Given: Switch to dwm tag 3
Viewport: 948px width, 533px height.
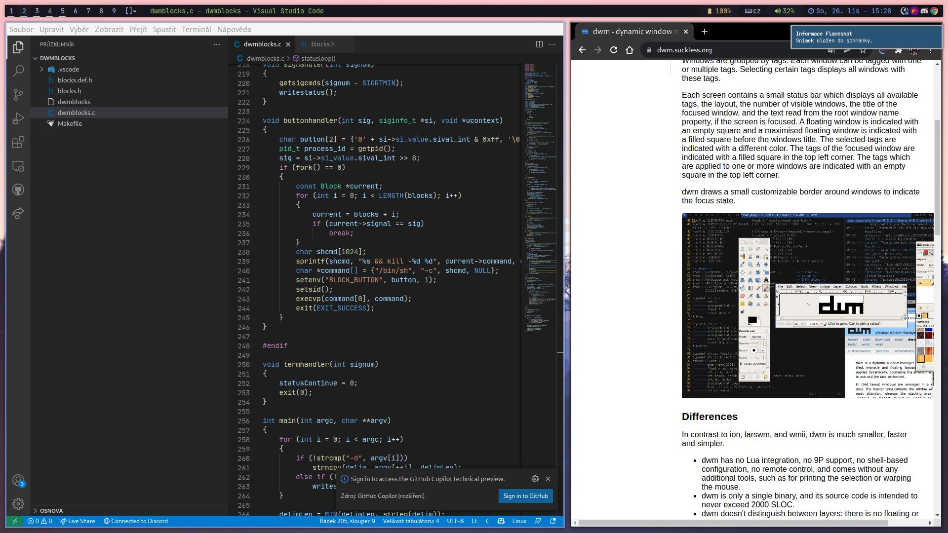Looking at the screenshot, I should coord(37,11).
